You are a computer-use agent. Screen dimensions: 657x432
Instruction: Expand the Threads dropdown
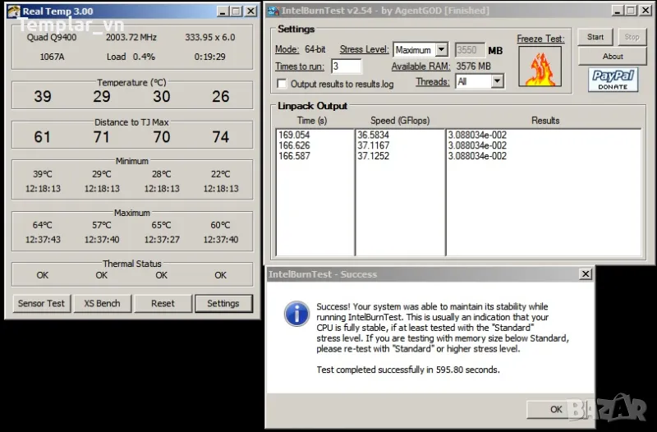tap(497, 81)
